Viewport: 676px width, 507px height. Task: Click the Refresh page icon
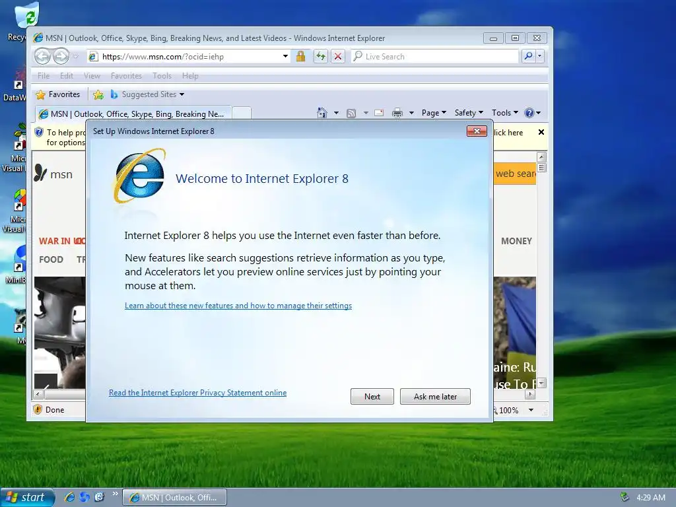[x=320, y=57]
